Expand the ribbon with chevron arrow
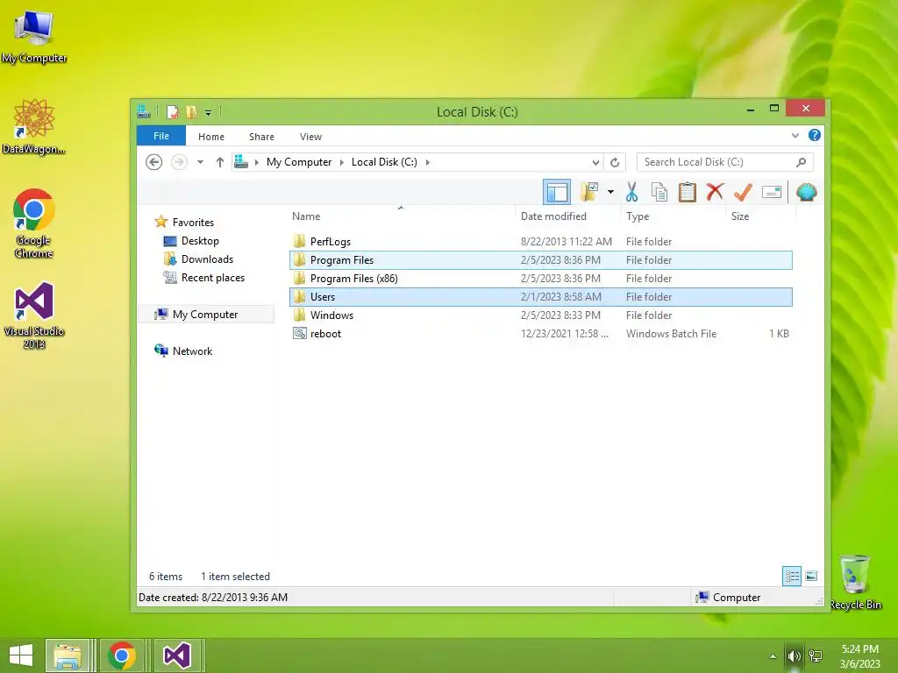Viewport: 898px width, 673px height. tap(795, 136)
